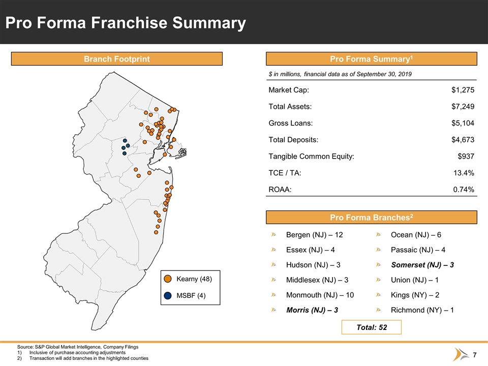This screenshot has width=488, height=366.
Task: Click the slide title Pro Forma Franchise Summary
Action: point(126,23)
